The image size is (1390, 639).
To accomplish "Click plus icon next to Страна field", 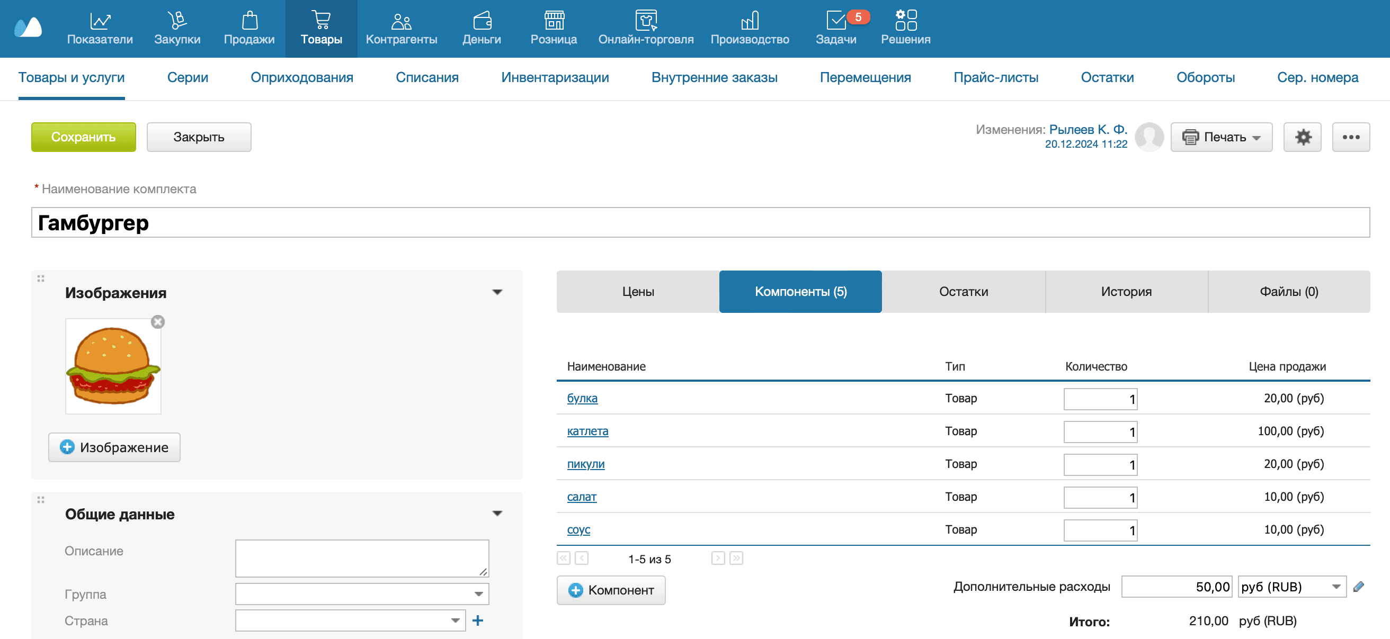I will 477,620.
